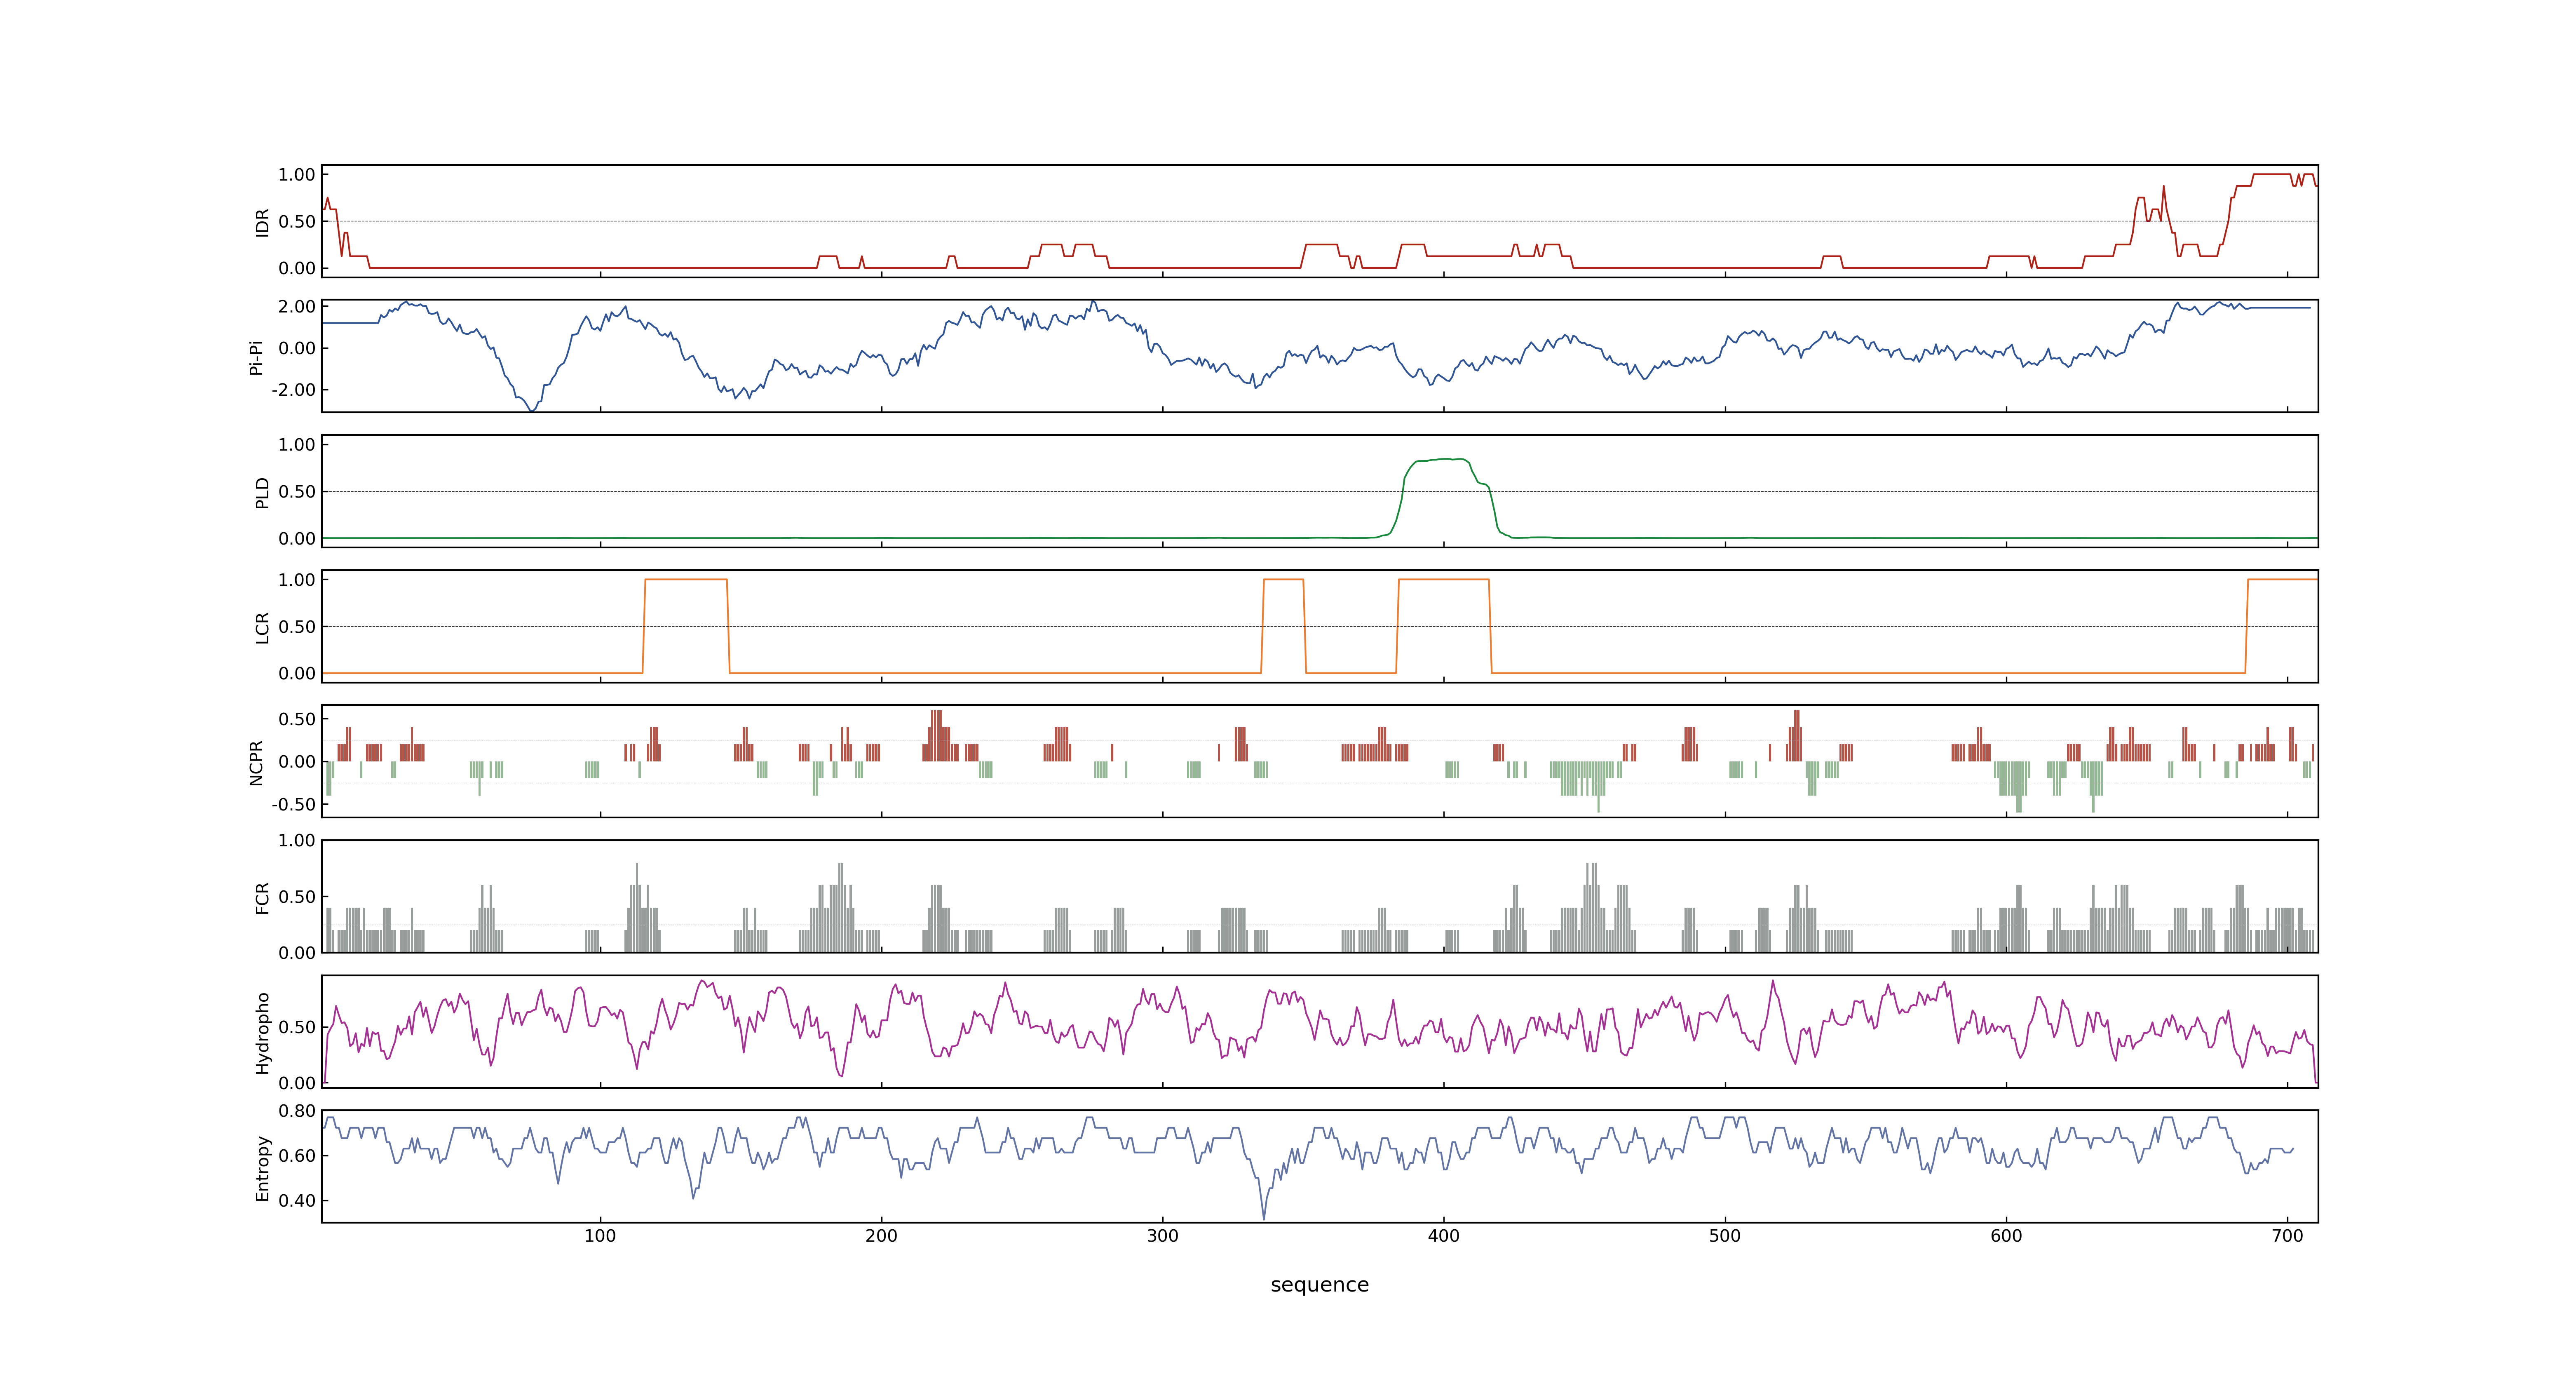Viewport: 2576px width, 1374px height.
Task: Click the x-axis tick label 400
Action: coord(1443,1236)
